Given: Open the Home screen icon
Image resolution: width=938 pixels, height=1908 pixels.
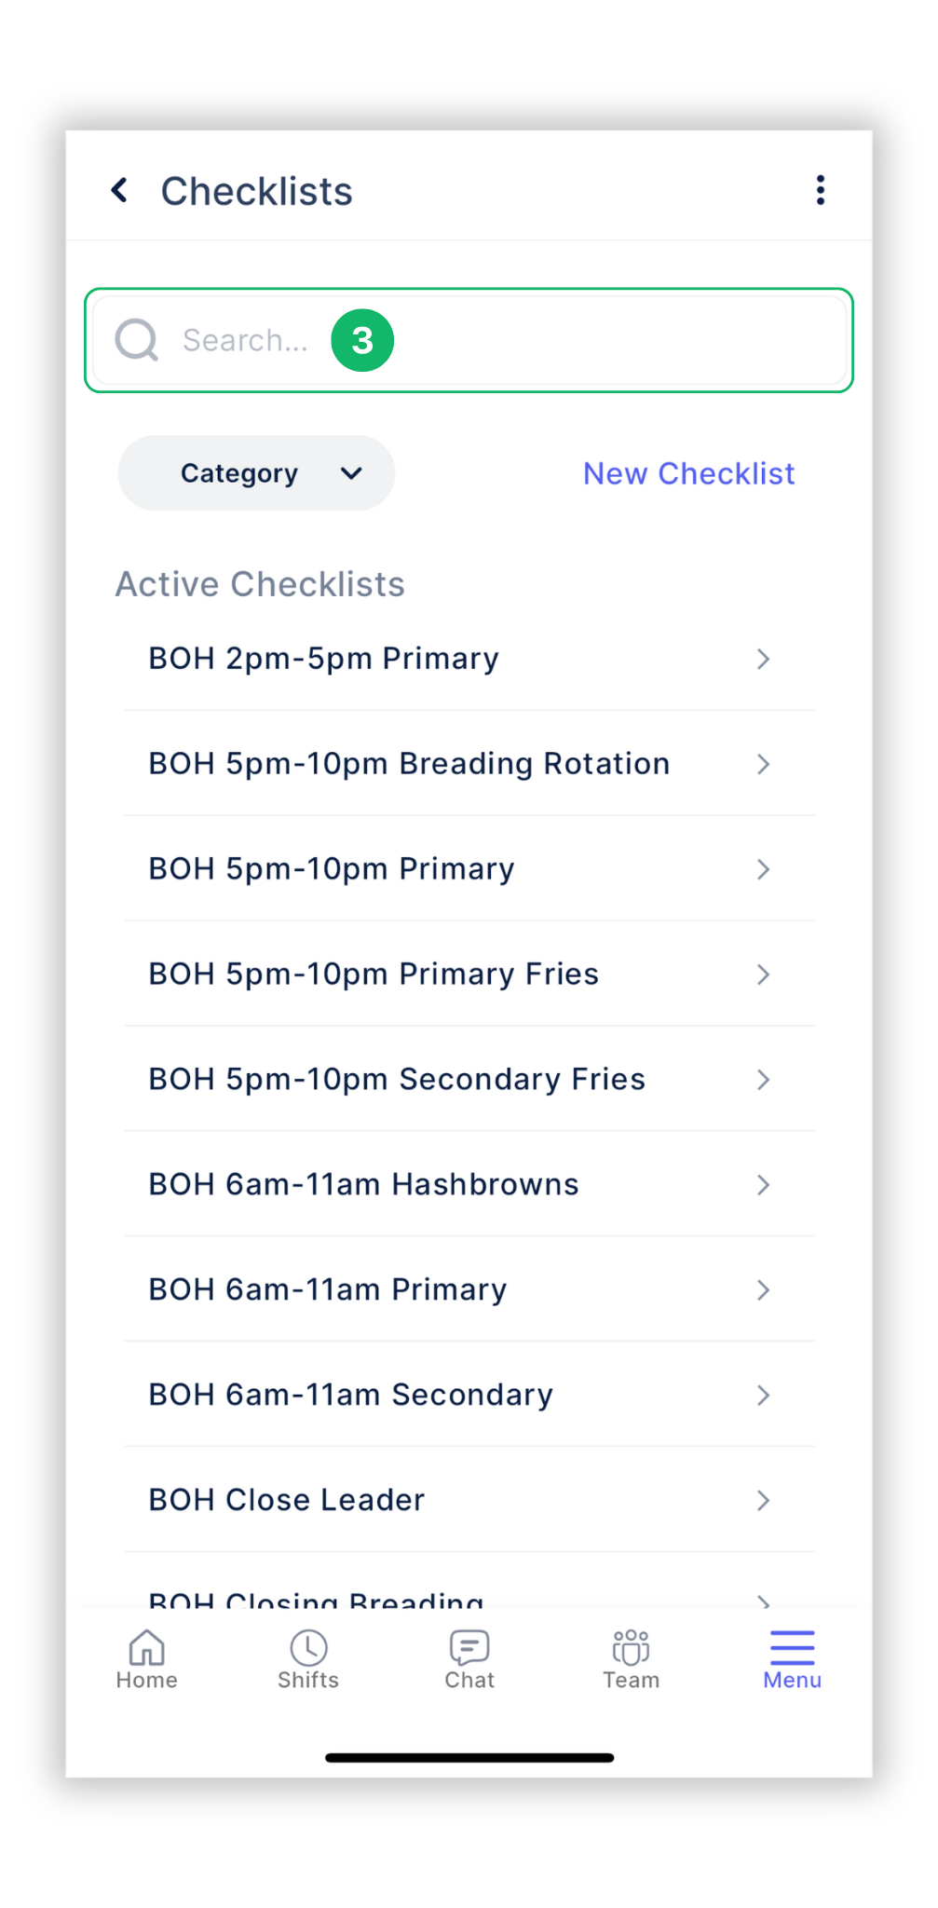Looking at the screenshot, I should tap(146, 1658).
